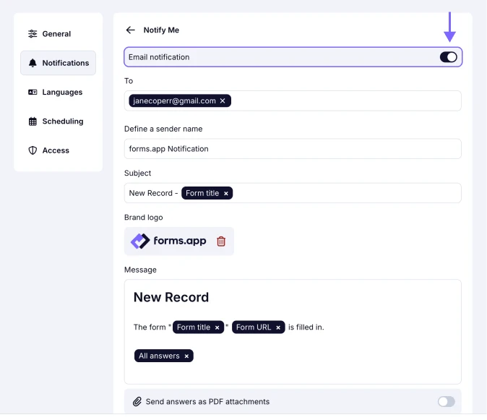This screenshot has width=487, height=420.
Task: Select the Notifications sidebar tab
Action: click(x=58, y=63)
